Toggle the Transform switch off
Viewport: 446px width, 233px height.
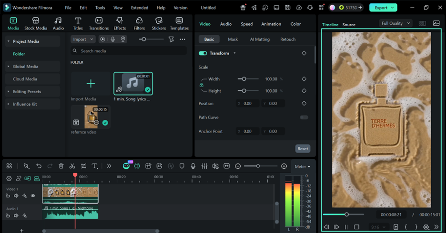click(x=203, y=53)
